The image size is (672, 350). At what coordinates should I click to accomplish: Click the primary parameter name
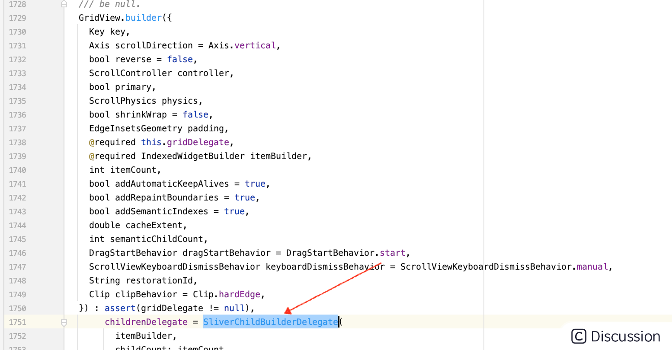(133, 87)
